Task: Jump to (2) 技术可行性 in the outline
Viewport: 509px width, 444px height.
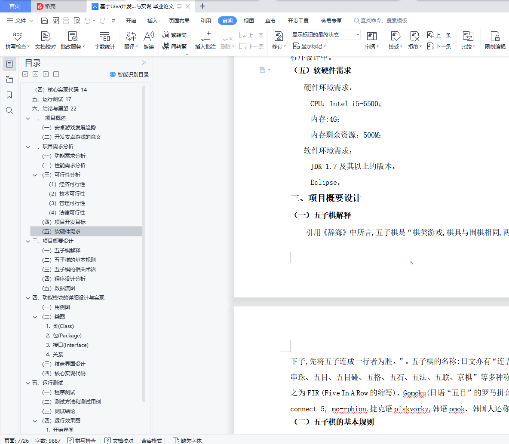Action: tap(67, 194)
